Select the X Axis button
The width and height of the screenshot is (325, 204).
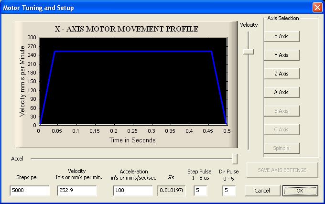pos(282,36)
